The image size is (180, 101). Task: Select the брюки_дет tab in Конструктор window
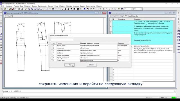point(8,16)
